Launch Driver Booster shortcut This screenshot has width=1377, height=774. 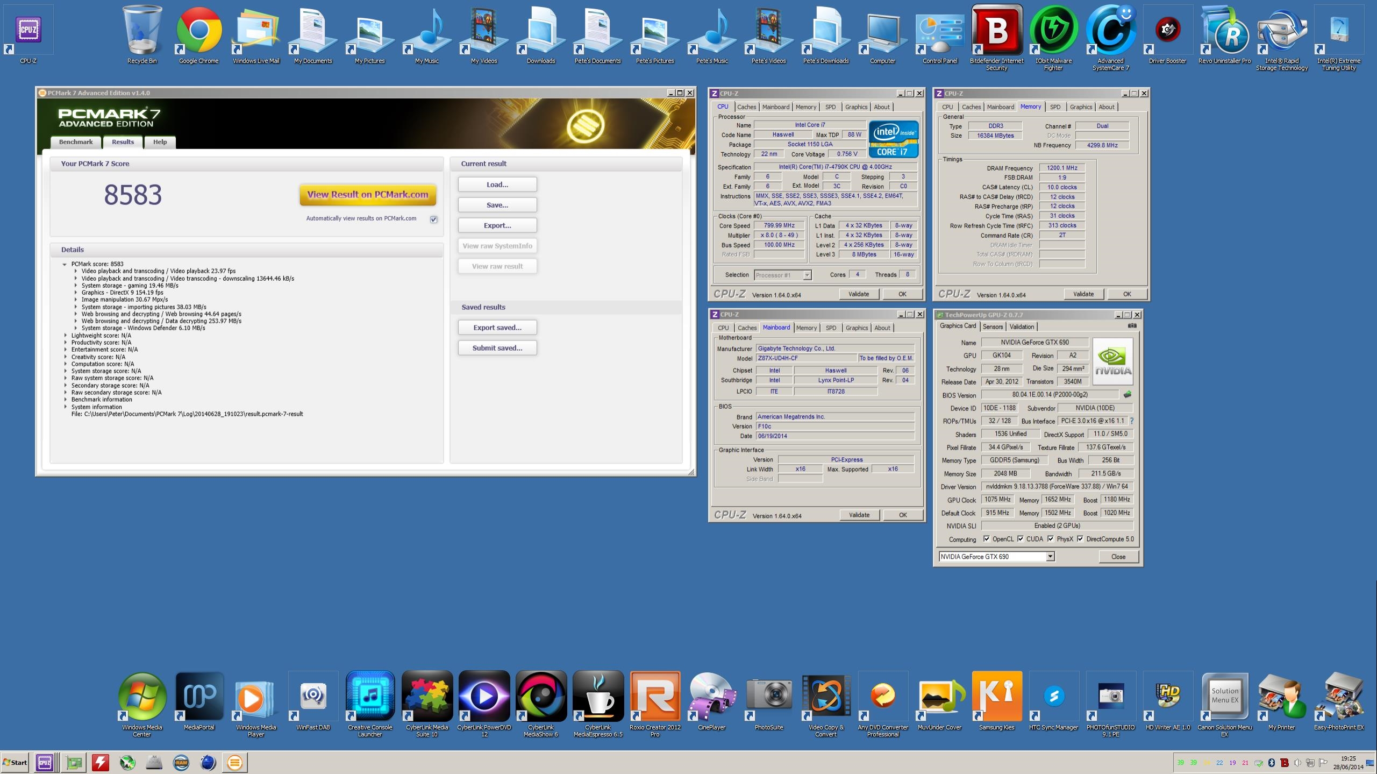(x=1168, y=34)
